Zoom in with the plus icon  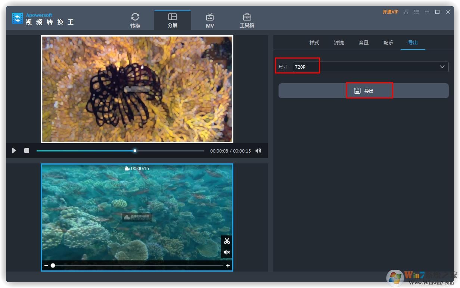[x=228, y=266]
